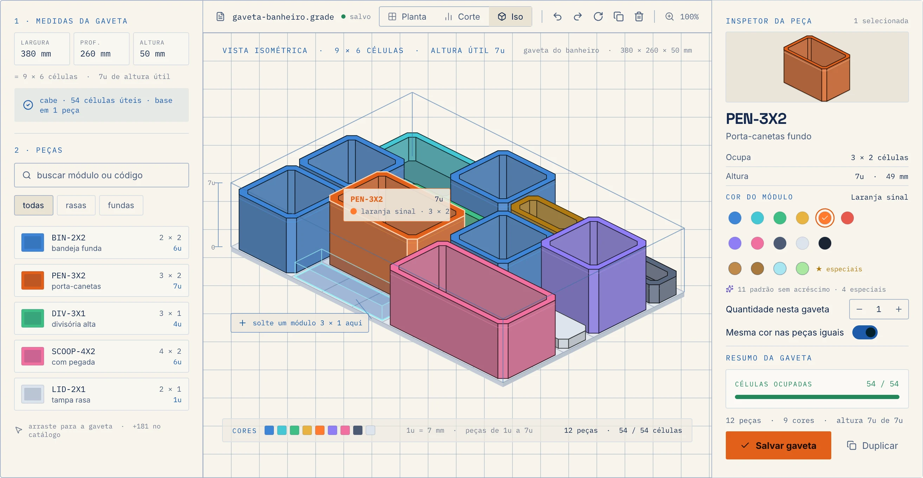The image size is (923, 478).
Task: Click the gaveta-banheiro.grade file name
Action: (x=283, y=17)
